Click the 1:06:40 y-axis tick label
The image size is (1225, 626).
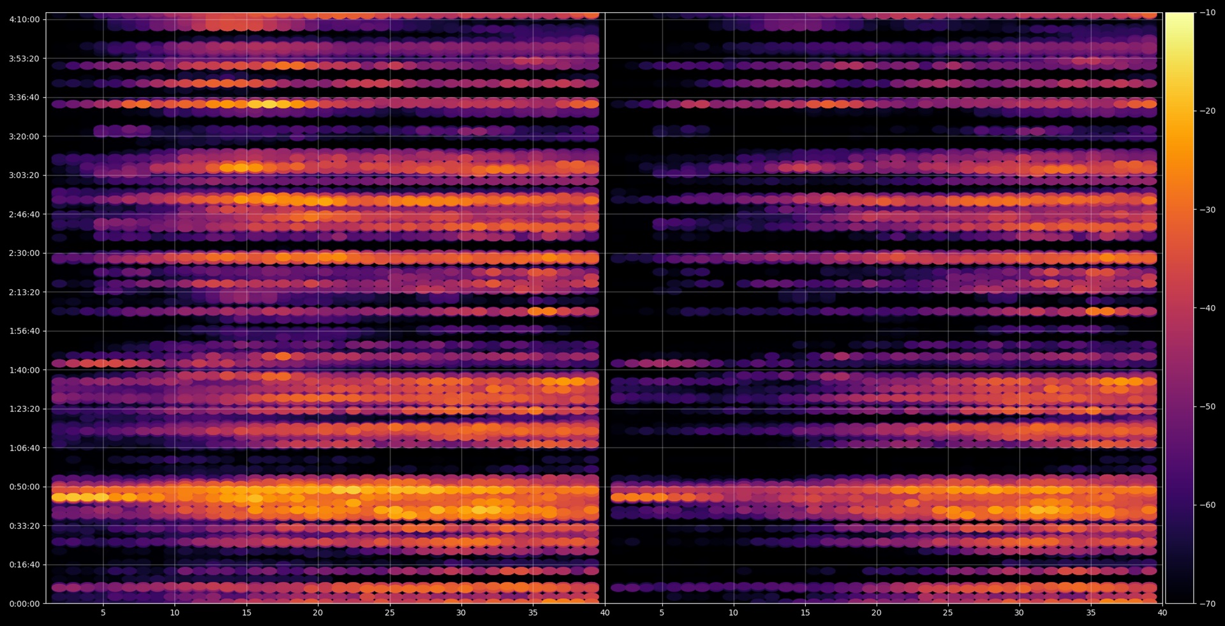click(x=24, y=448)
